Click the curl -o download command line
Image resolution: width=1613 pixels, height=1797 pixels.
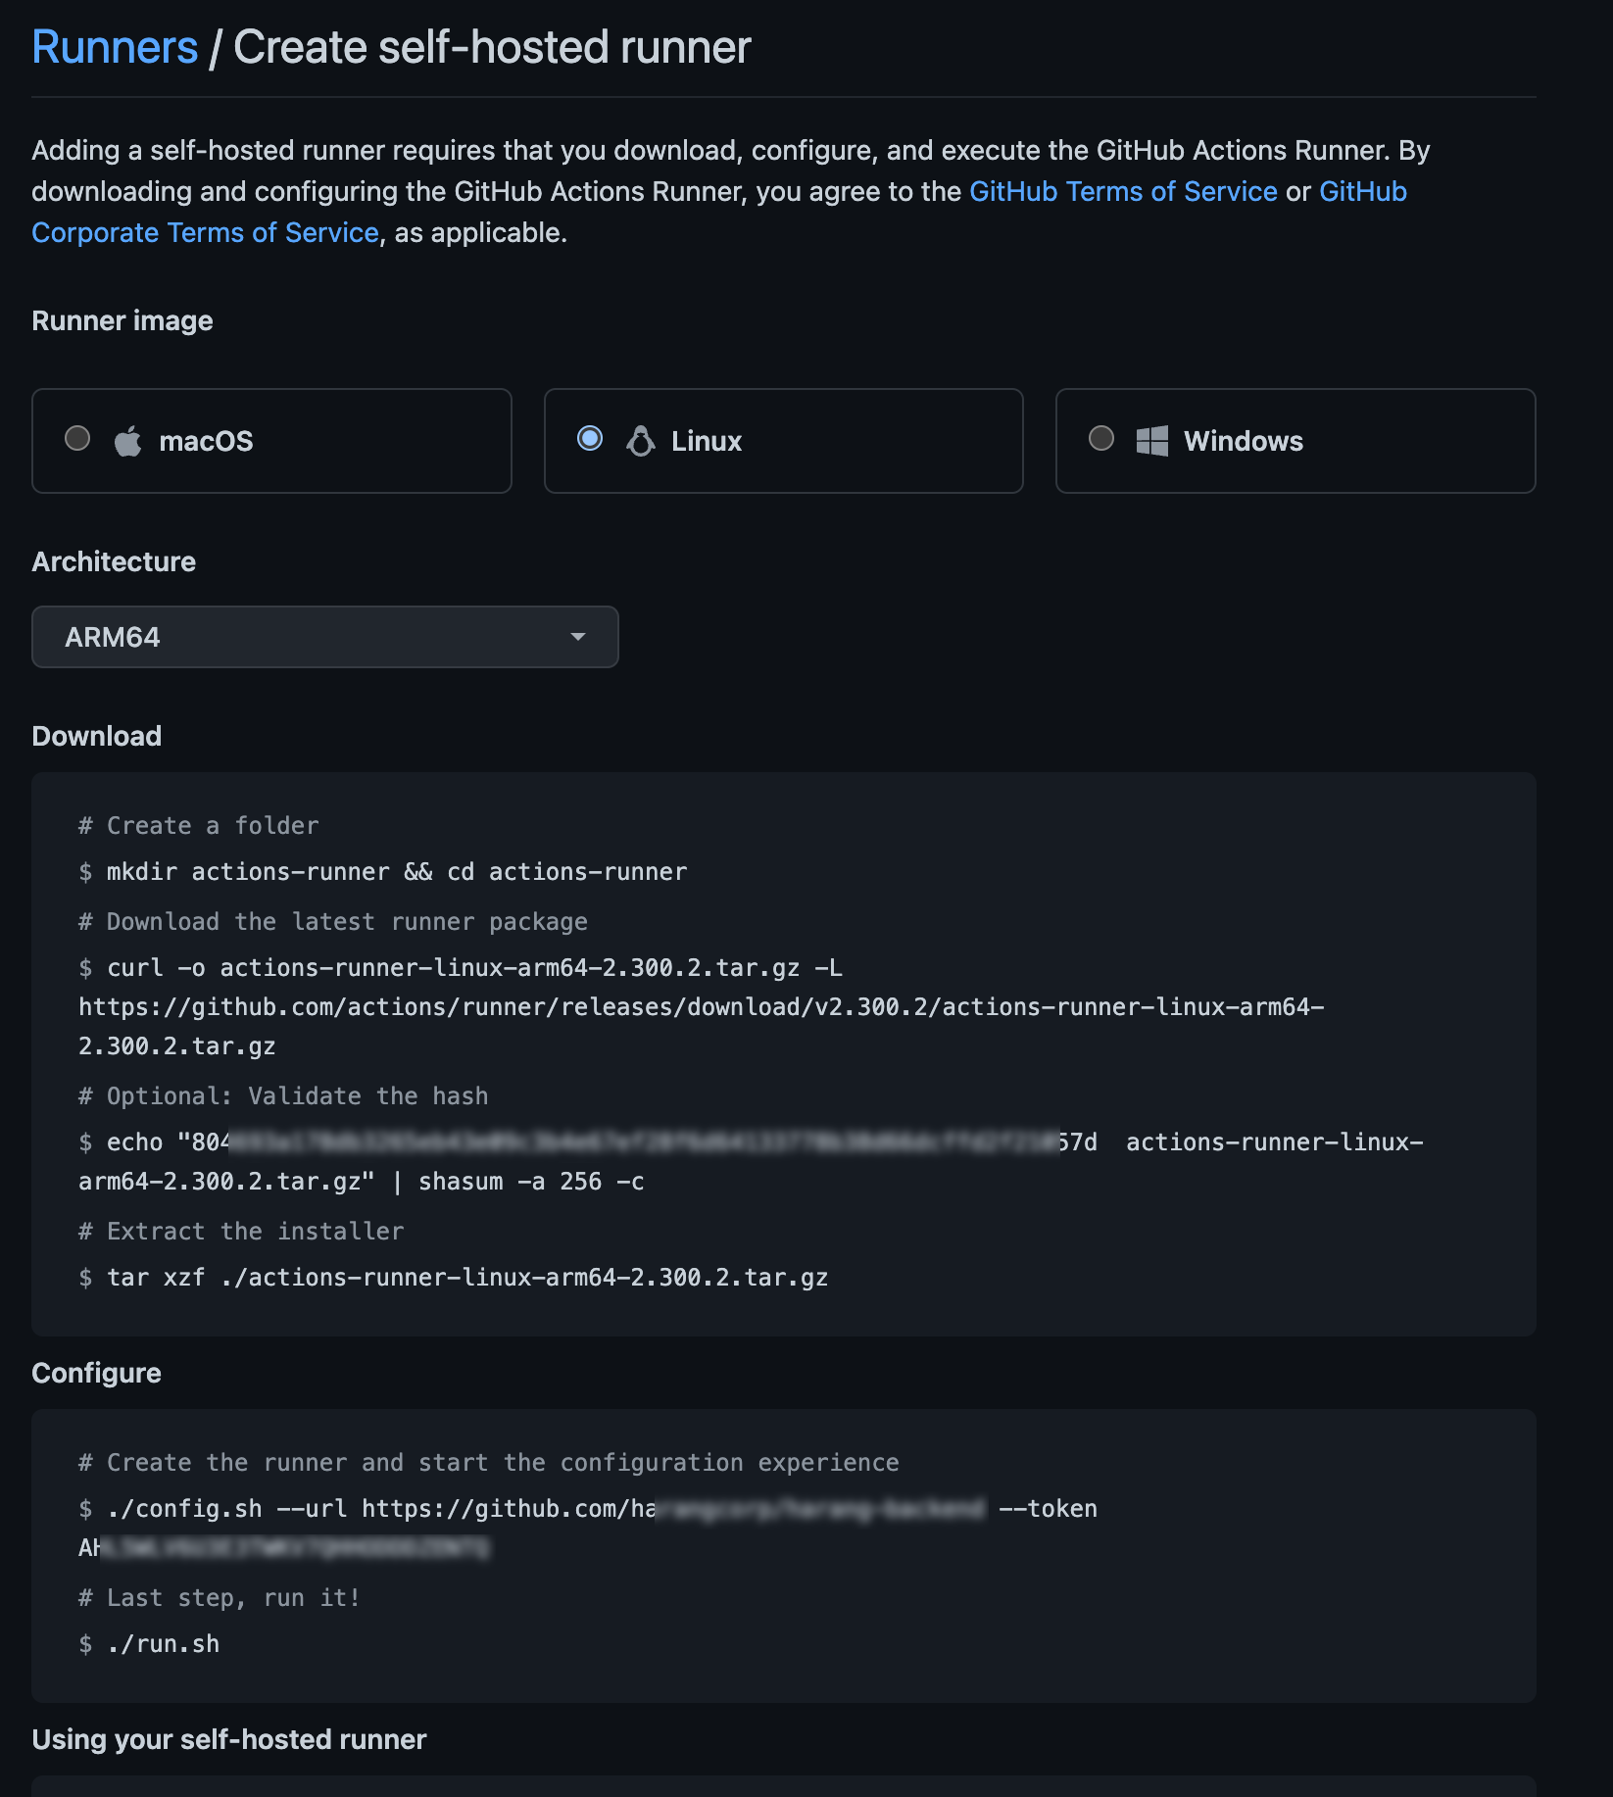(x=461, y=968)
